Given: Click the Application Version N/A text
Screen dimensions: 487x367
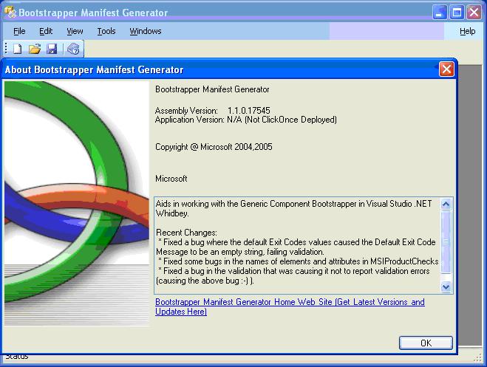Looking at the screenshot, I should (x=245, y=120).
